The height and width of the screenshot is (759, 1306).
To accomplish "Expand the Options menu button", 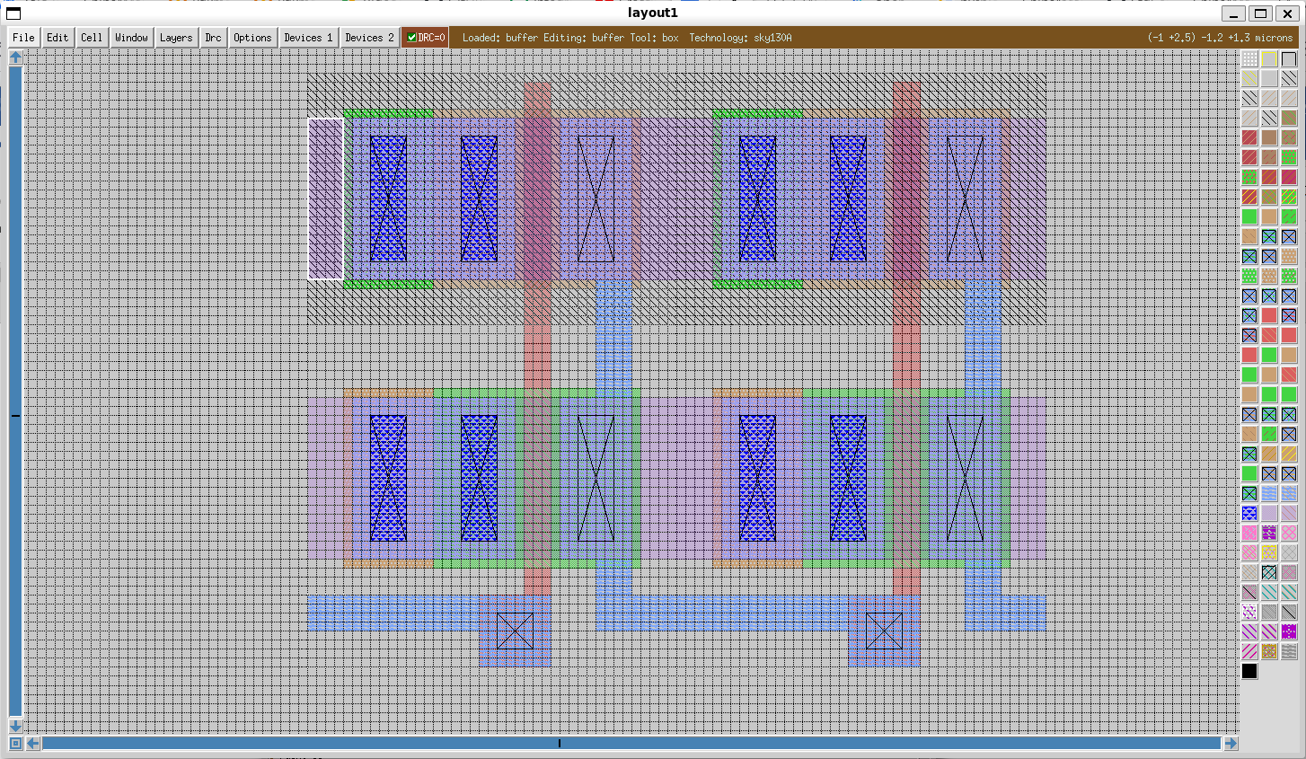I will [252, 38].
